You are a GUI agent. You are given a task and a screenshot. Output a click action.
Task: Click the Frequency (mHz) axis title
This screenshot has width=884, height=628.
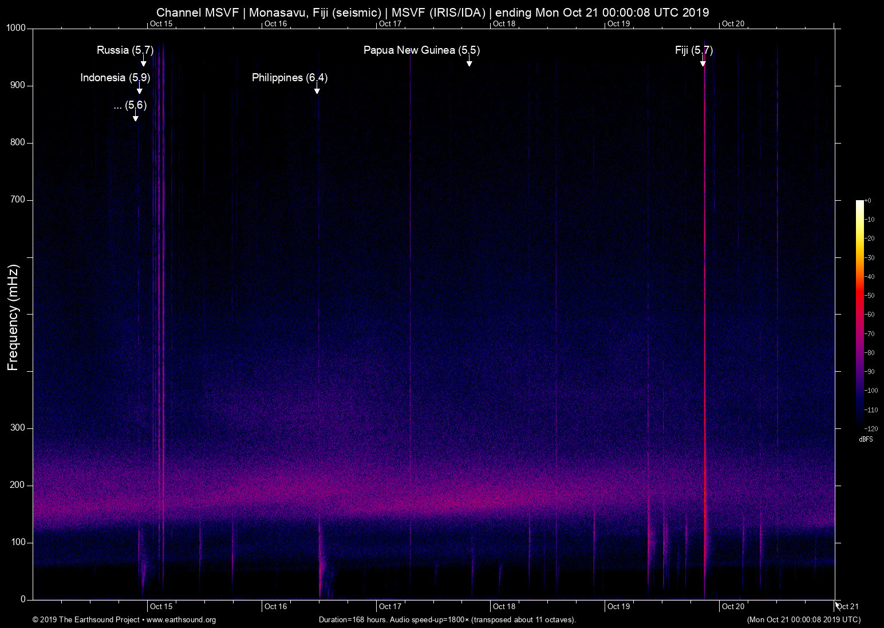pyautogui.click(x=13, y=317)
